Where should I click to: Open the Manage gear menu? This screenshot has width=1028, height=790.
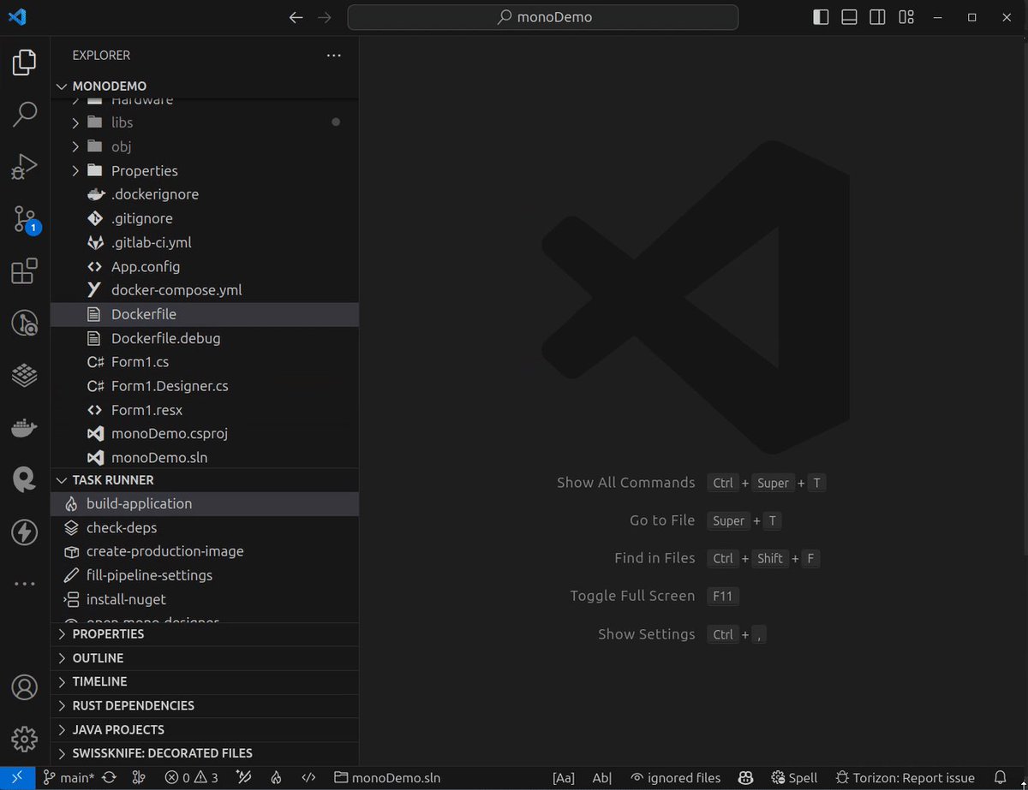(25, 739)
